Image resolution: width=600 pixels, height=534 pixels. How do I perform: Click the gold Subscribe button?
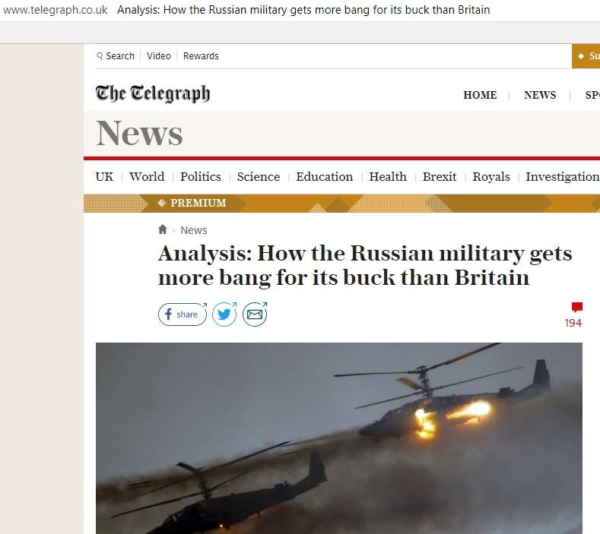tap(586, 56)
